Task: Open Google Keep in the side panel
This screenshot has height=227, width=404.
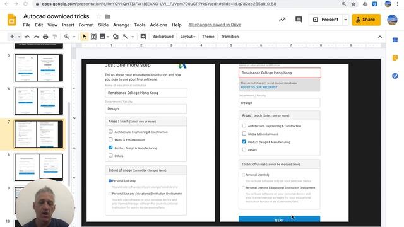Action: click(x=395, y=58)
